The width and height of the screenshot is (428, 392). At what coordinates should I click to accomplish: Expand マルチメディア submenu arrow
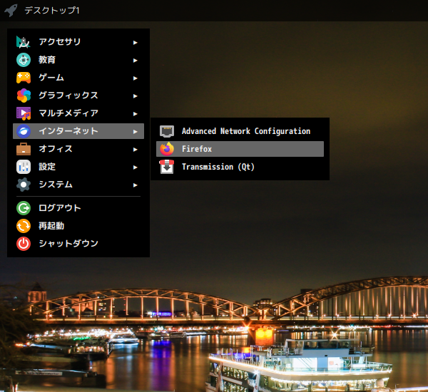pos(135,114)
